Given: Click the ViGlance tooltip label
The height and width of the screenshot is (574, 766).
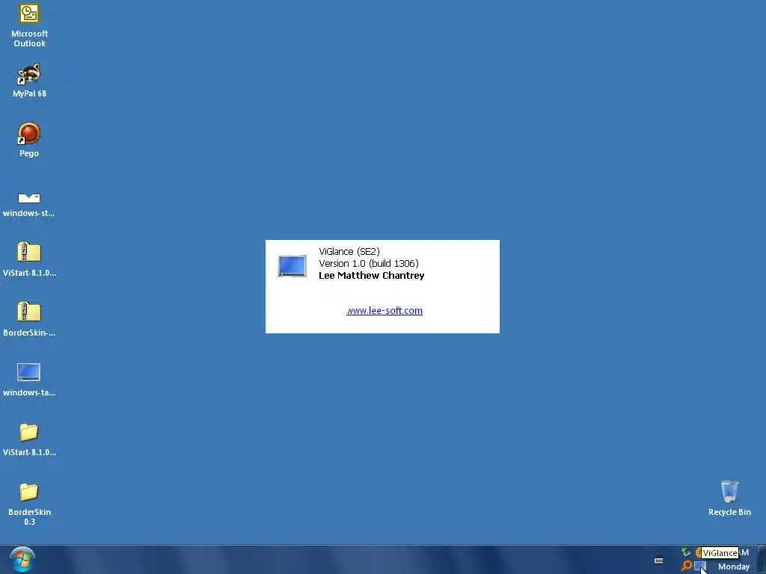Looking at the screenshot, I should point(720,553).
